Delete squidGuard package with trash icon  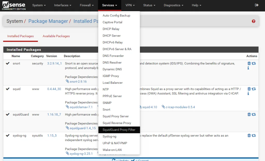[x=249, y=114]
